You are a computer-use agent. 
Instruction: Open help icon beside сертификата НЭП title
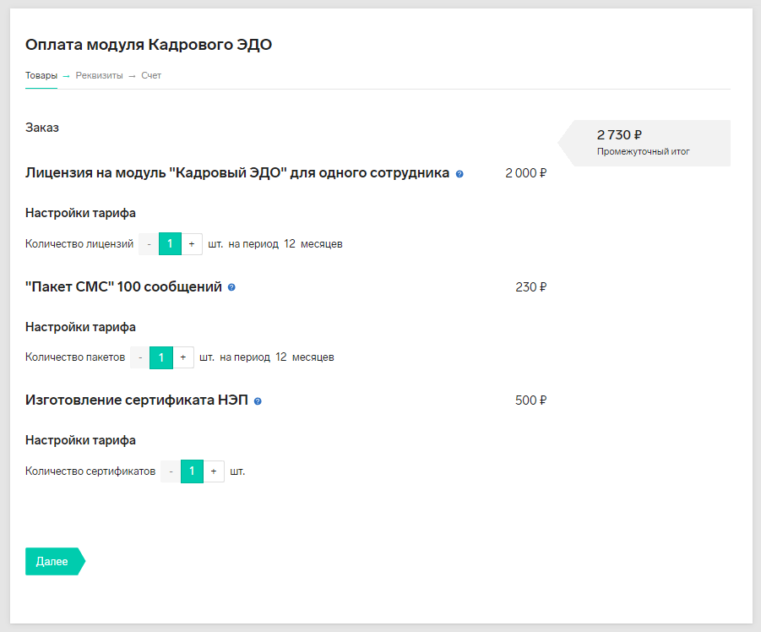[258, 401]
